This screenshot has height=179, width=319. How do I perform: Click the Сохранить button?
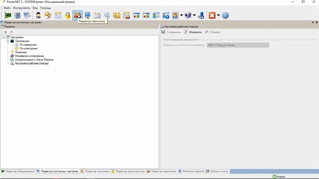[x=171, y=32]
